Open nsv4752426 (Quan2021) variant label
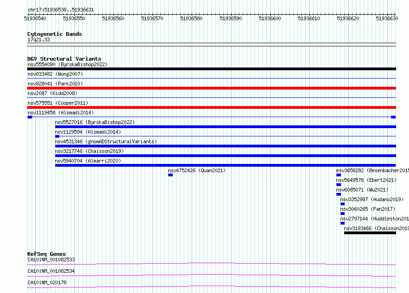The width and height of the screenshot is (409, 293). (197, 170)
